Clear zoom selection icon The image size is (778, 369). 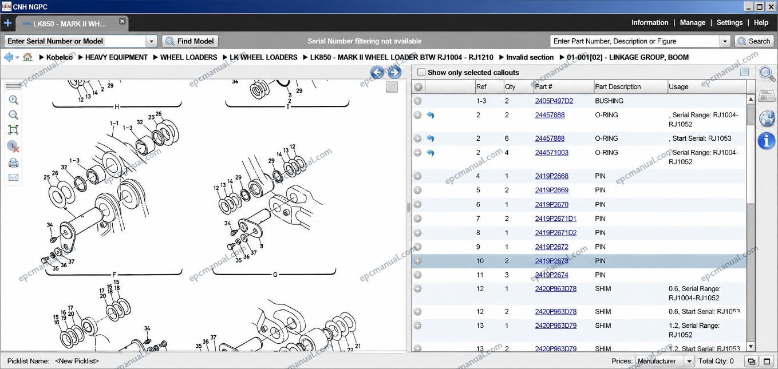point(13,146)
